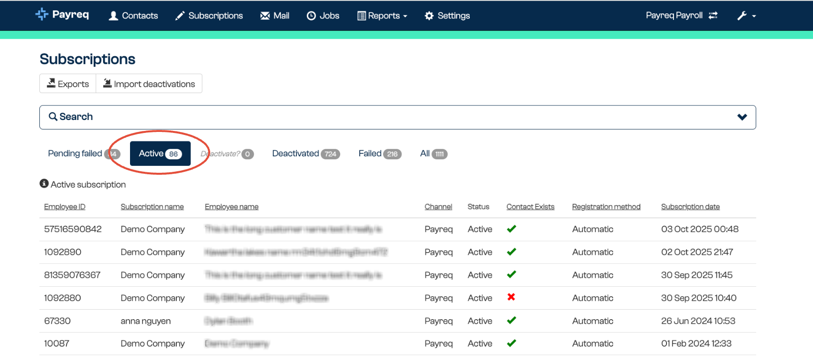Click the anna nguyen subscription name
This screenshot has width=813, height=356.
pos(145,321)
